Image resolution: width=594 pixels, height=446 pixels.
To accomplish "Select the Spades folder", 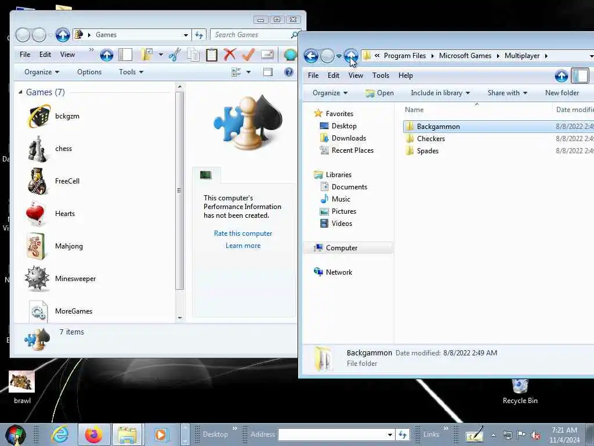I will (428, 151).
